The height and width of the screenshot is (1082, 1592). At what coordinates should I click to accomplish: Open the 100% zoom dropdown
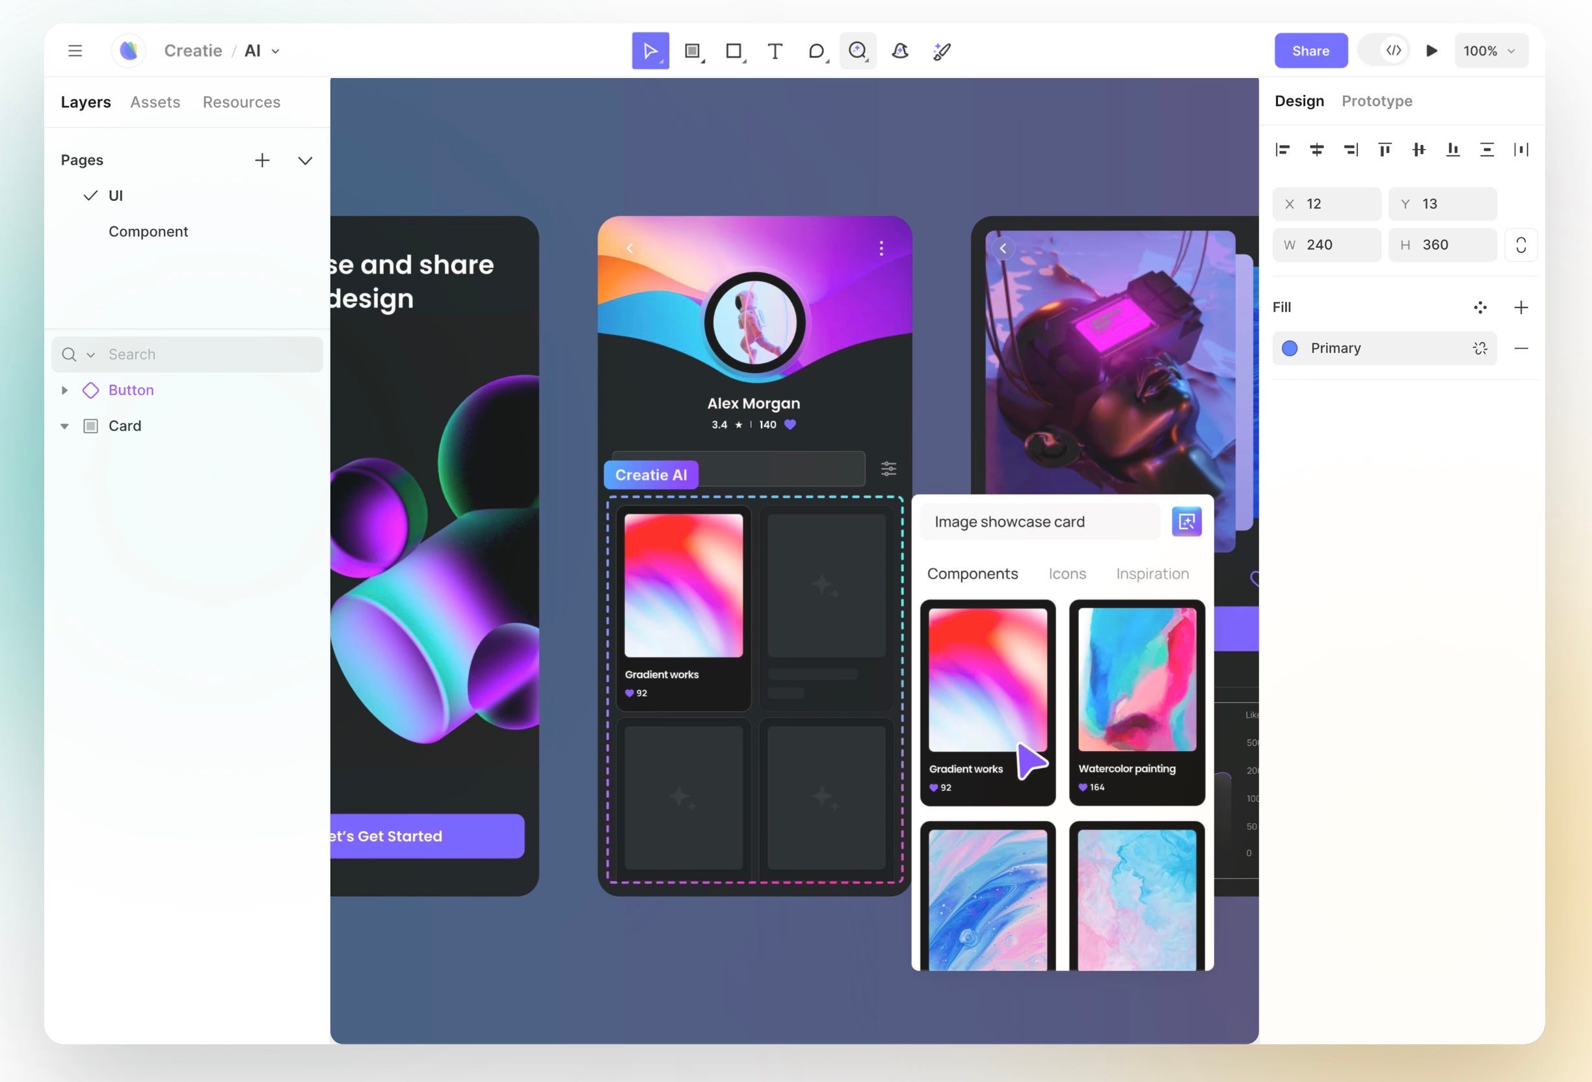(1491, 51)
